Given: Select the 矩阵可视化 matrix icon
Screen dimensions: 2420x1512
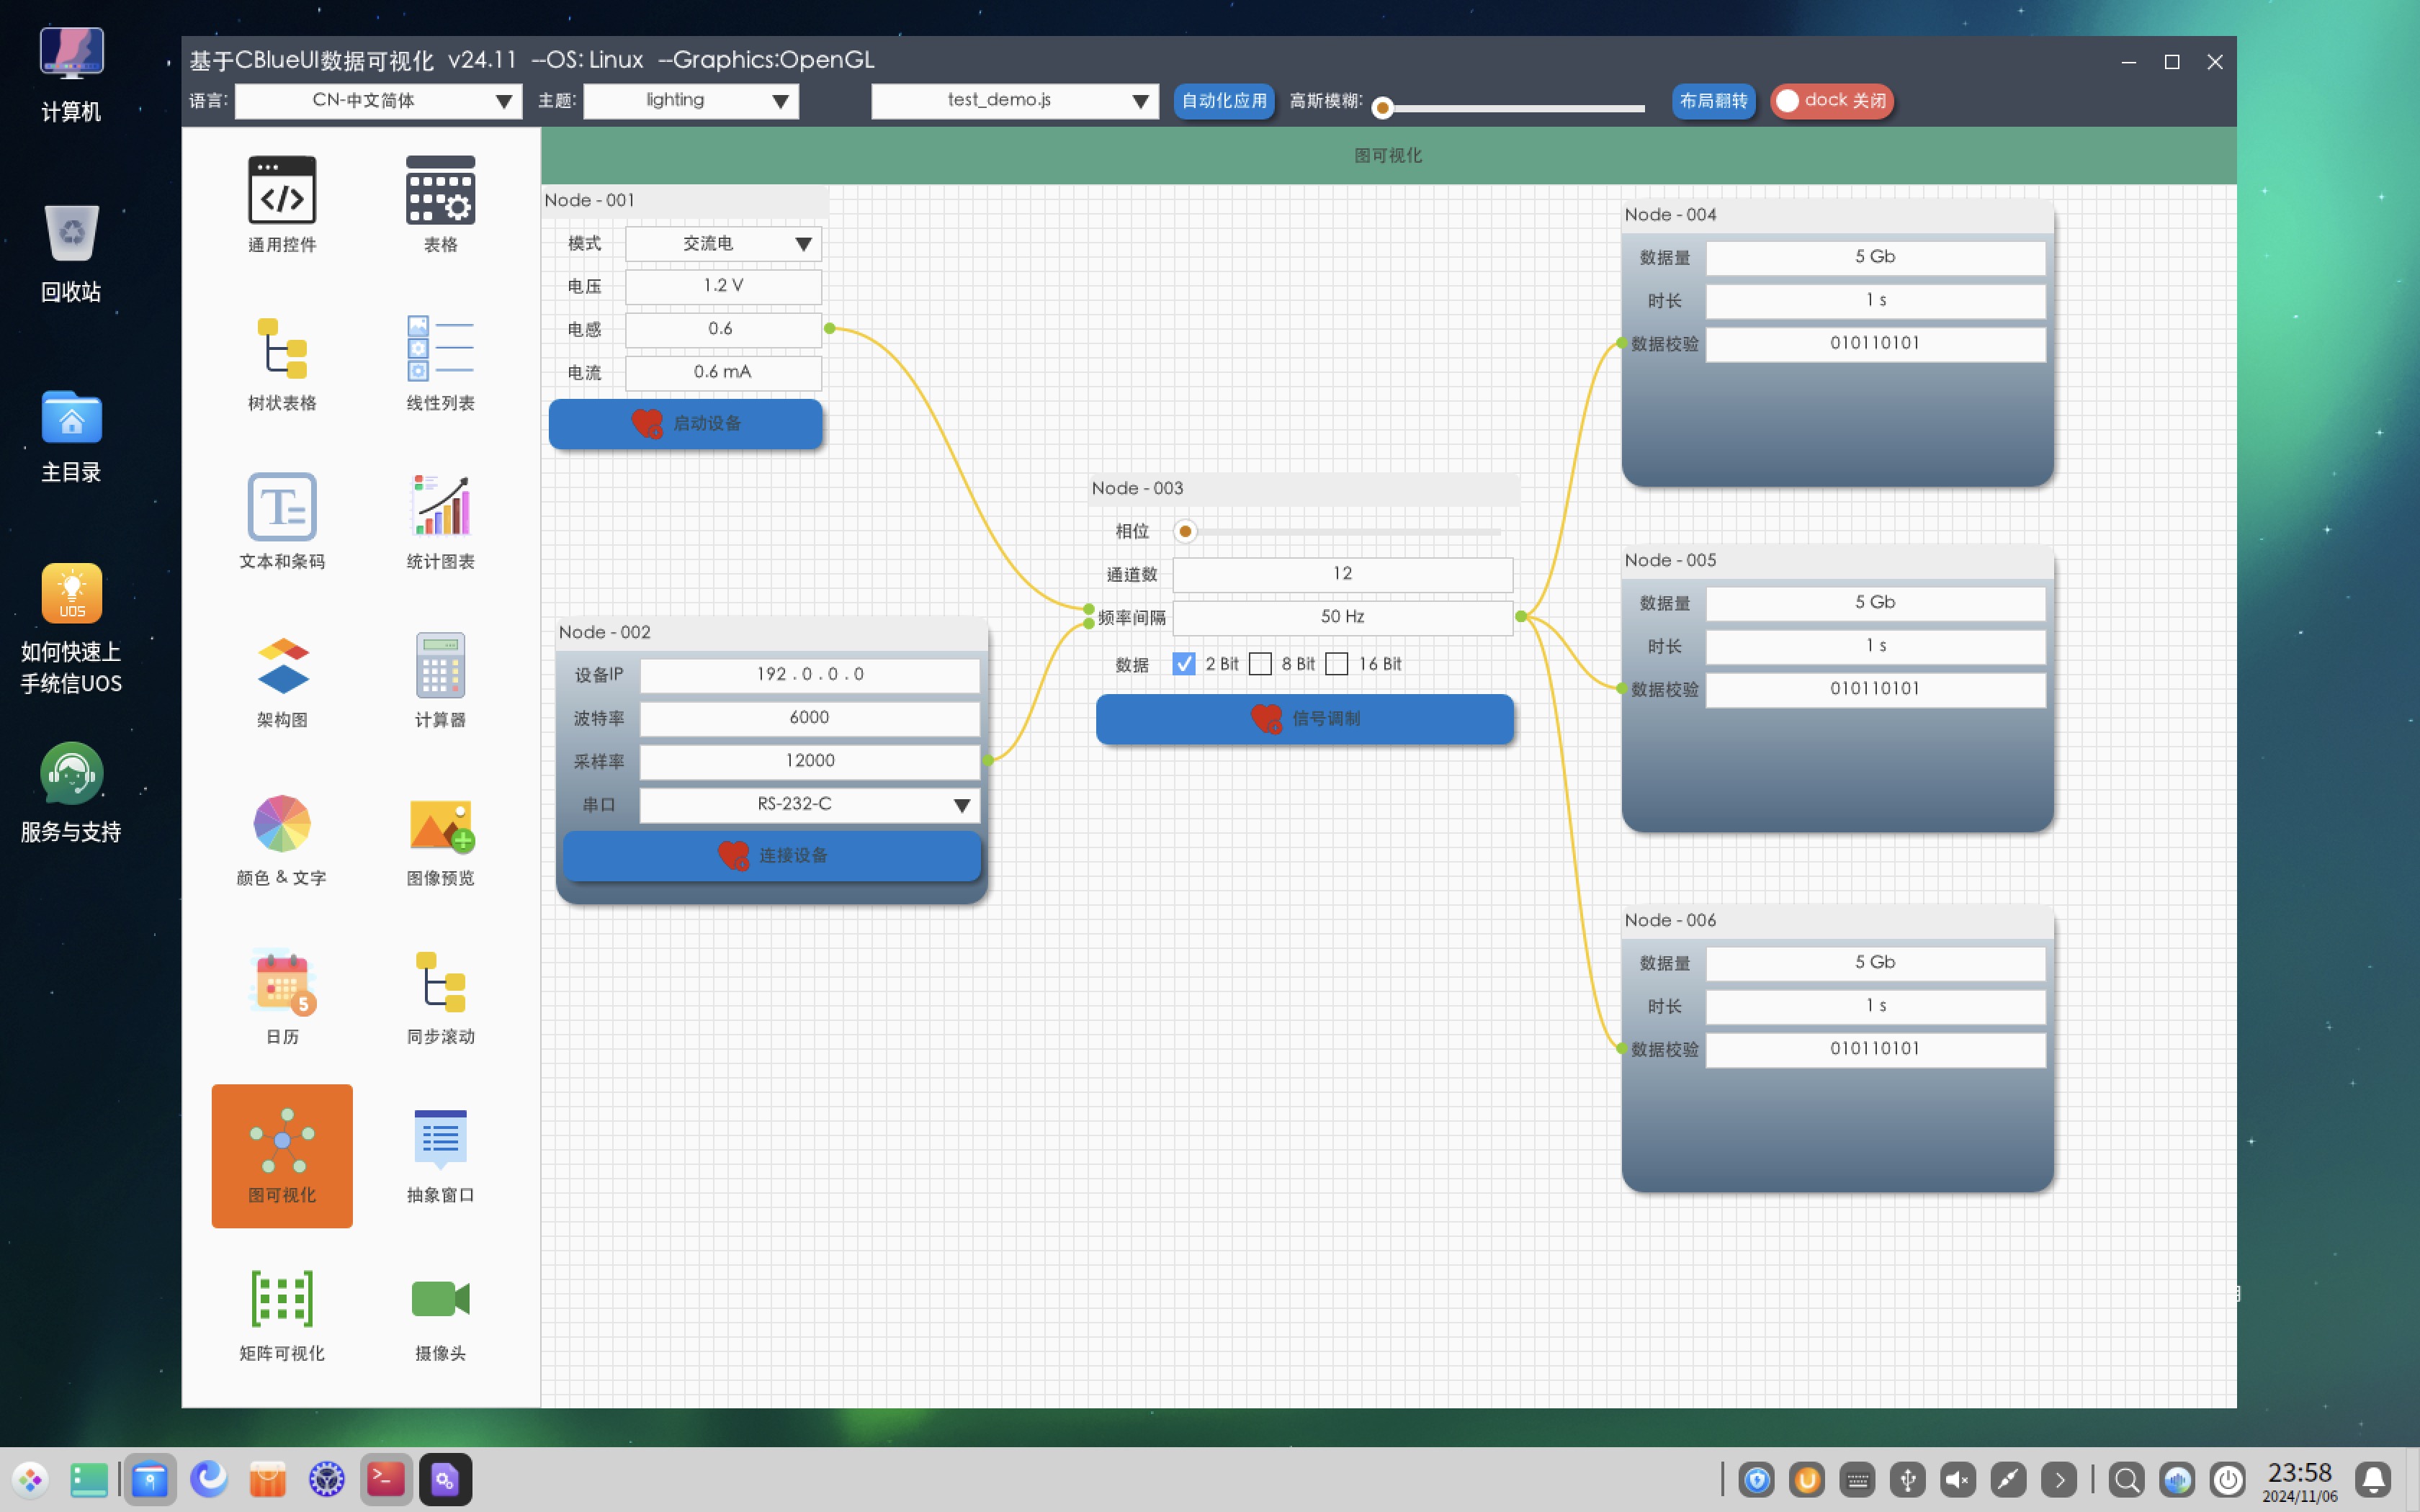Looking at the screenshot, I should [282, 1299].
